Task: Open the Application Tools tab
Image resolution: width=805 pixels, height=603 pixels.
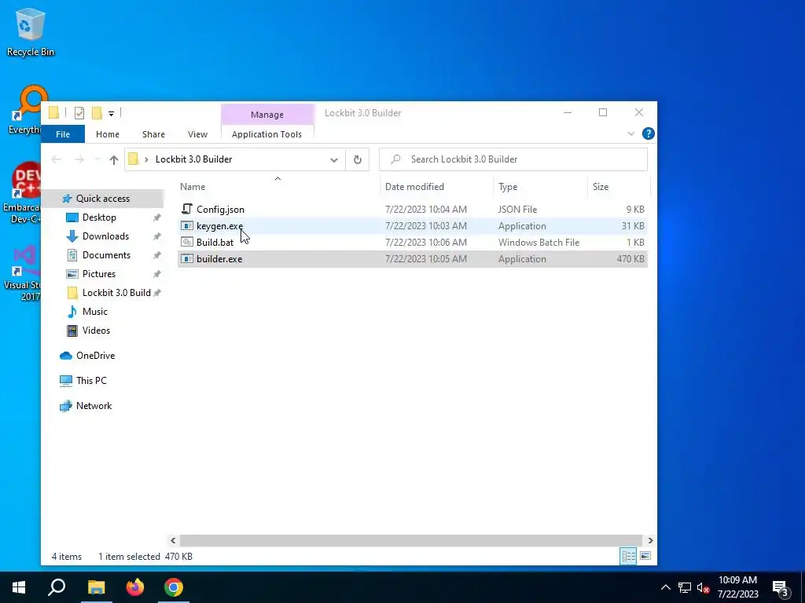Action: tap(267, 134)
